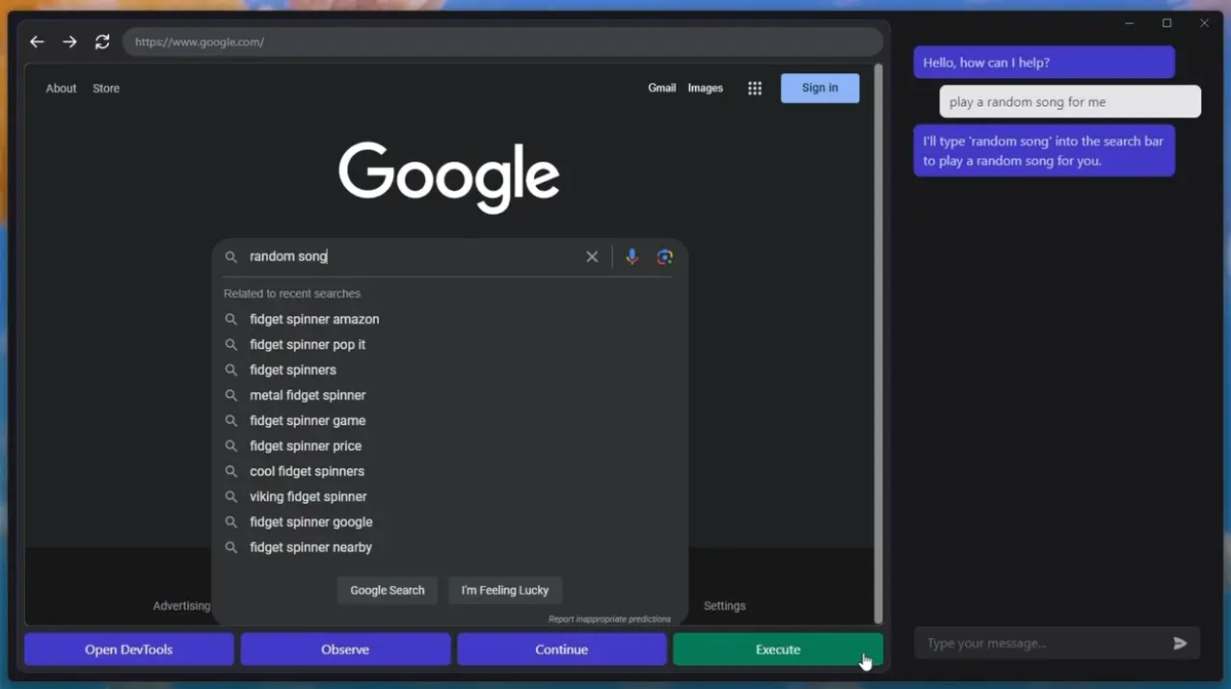Screen dimensions: 1231x689
Task: Click the 'Hello, how can I help?' message
Action: tap(1044, 63)
